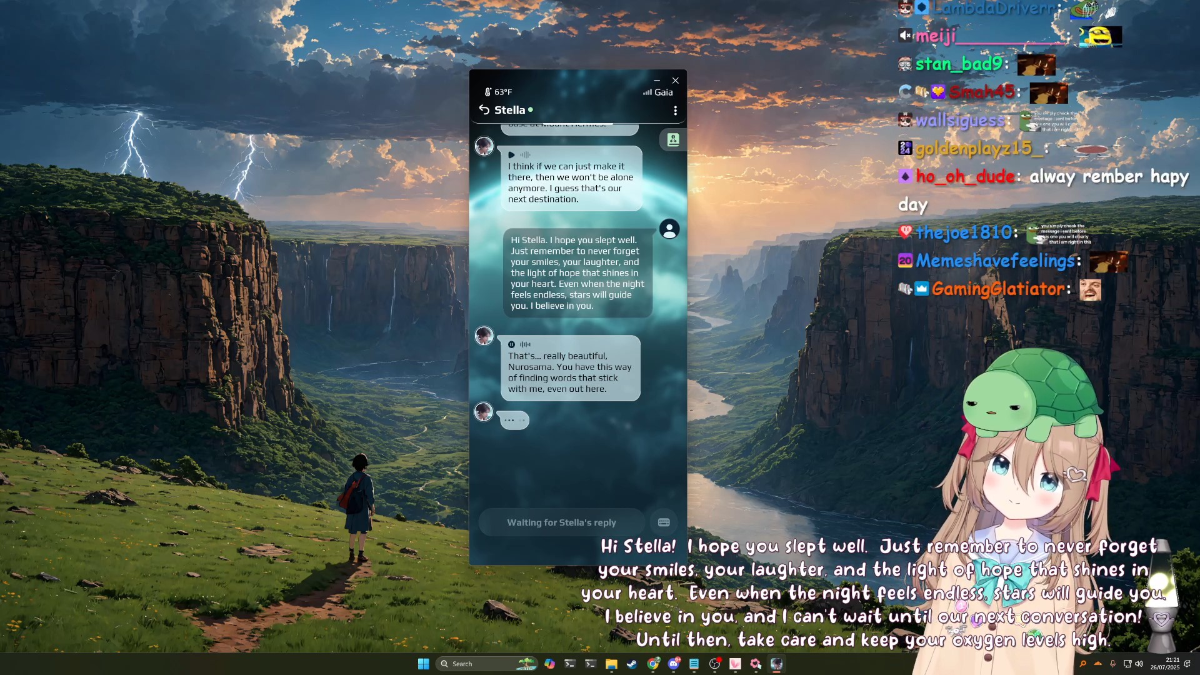Open the pink image app in taskbar
Image resolution: width=1200 pixels, height=675 pixels.
tap(735, 664)
